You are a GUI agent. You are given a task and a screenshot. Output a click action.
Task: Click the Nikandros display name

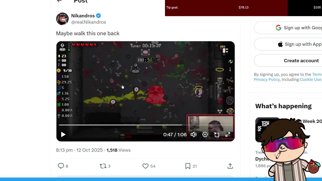tap(83, 16)
